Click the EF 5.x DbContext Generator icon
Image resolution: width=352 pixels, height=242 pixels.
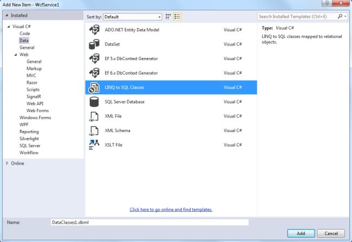coord(94,58)
